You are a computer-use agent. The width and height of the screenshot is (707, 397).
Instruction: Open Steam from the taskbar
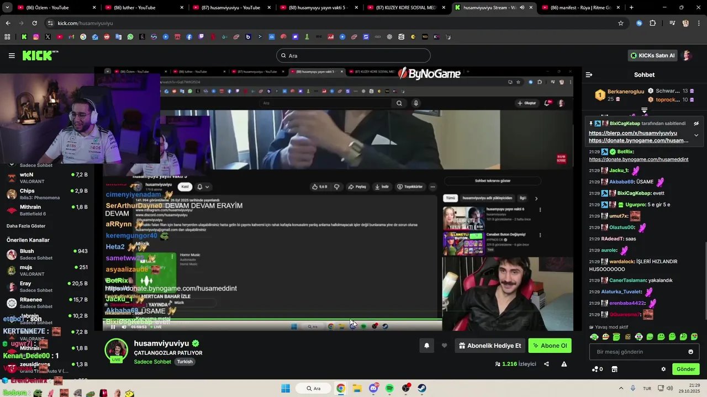pyautogui.click(x=422, y=388)
